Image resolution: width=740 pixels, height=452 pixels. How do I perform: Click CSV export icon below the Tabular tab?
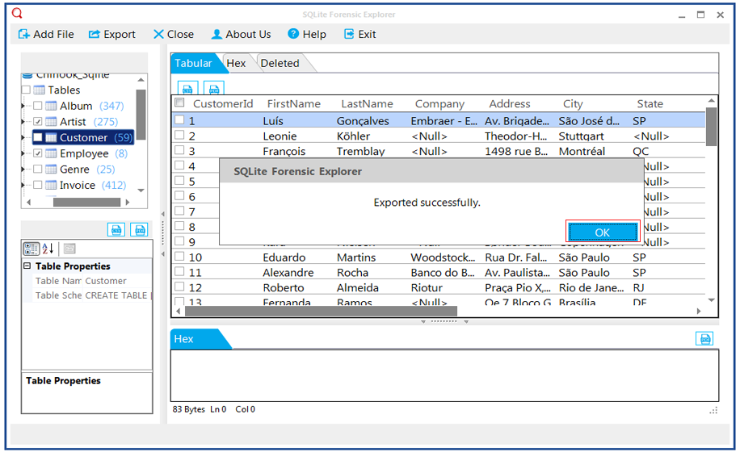pos(187,88)
